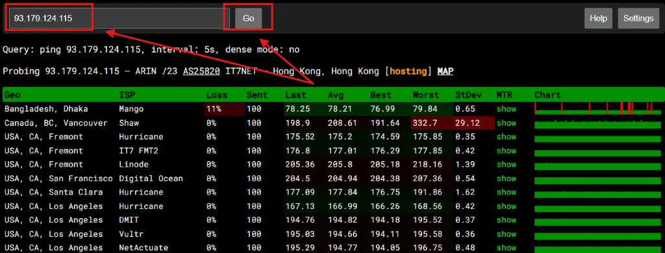This screenshot has height=253, width=665.
Task: Click the 332.7 worst value cell
Action: point(432,123)
